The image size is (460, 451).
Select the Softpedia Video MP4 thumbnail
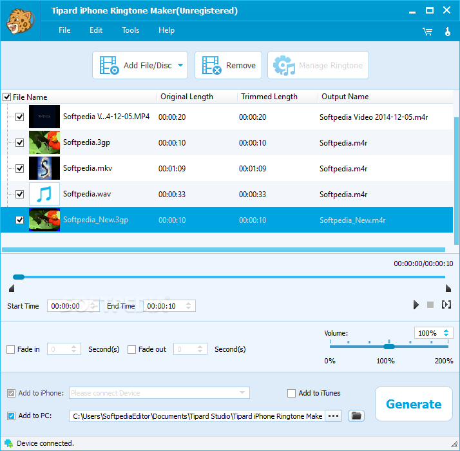(44, 117)
